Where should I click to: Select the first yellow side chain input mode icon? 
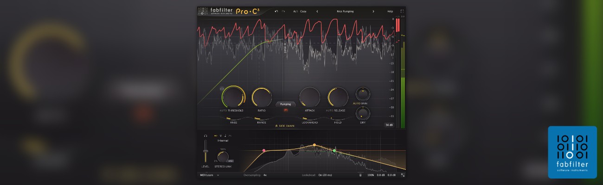tap(216, 136)
